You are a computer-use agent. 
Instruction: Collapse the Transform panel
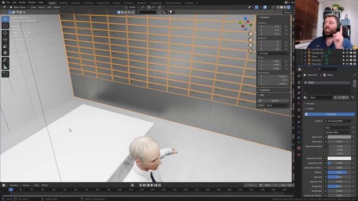pyautogui.click(x=265, y=17)
